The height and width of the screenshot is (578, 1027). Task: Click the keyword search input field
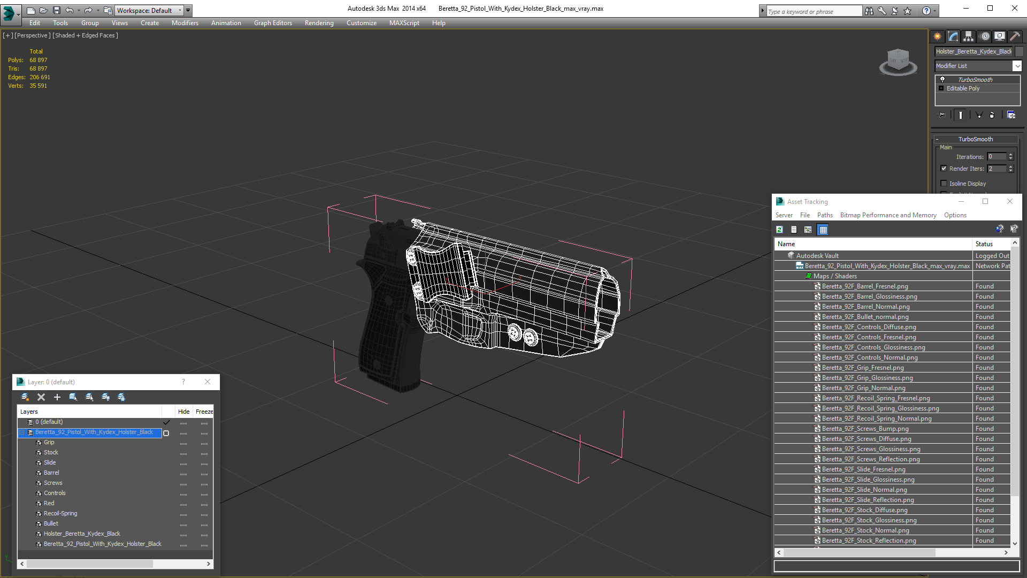814,11
